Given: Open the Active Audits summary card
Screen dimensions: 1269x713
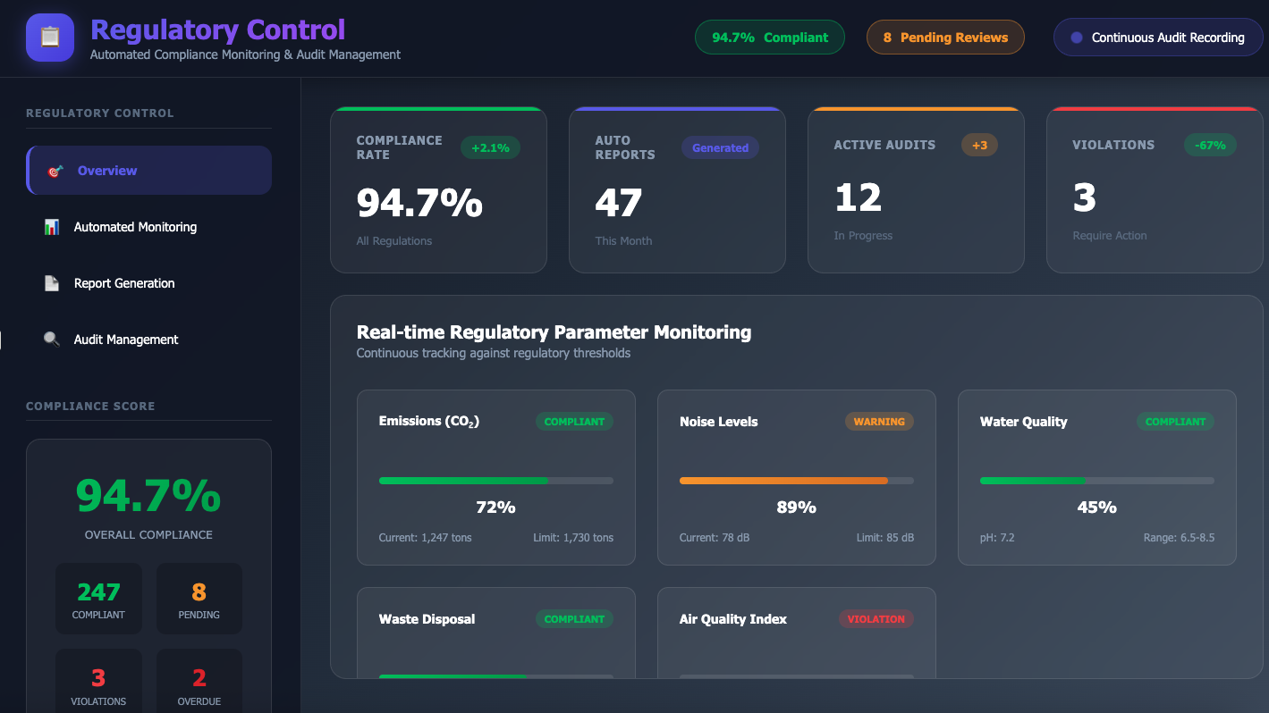Looking at the screenshot, I should (x=916, y=190).
